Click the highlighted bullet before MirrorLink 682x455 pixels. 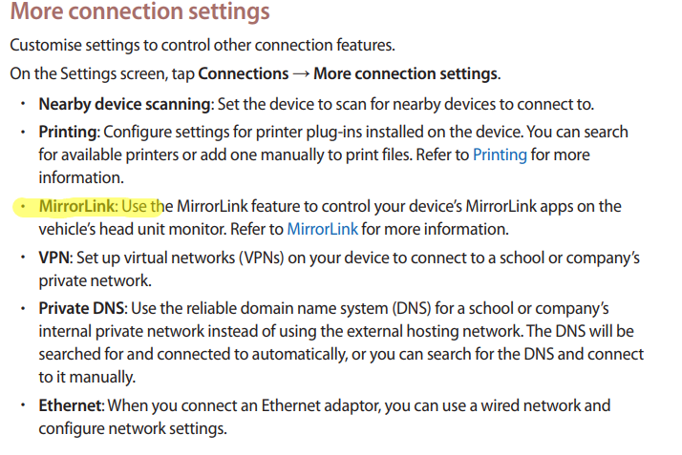pos(23,206)
